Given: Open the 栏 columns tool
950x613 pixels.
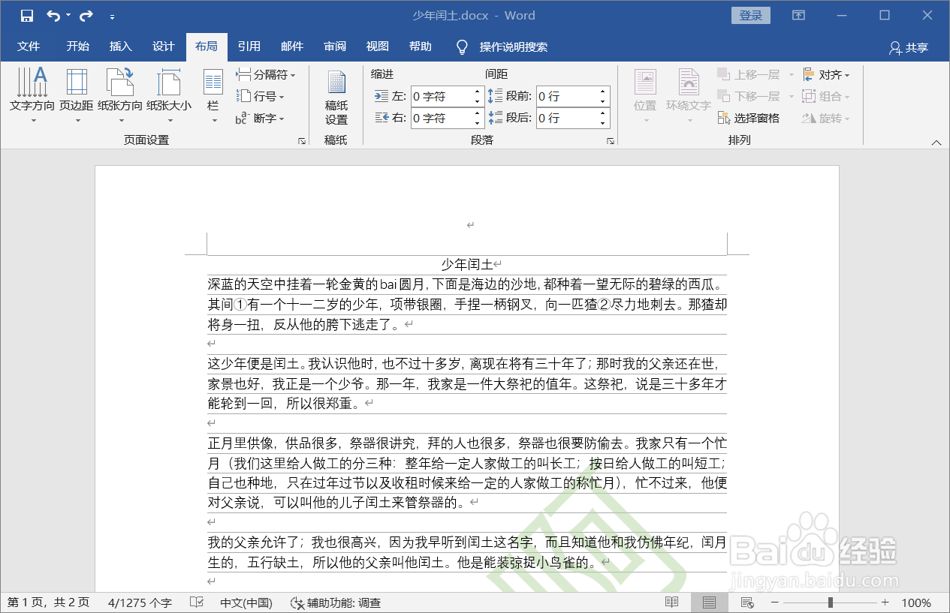Looking at the screenshot, I should coord(213,96).
